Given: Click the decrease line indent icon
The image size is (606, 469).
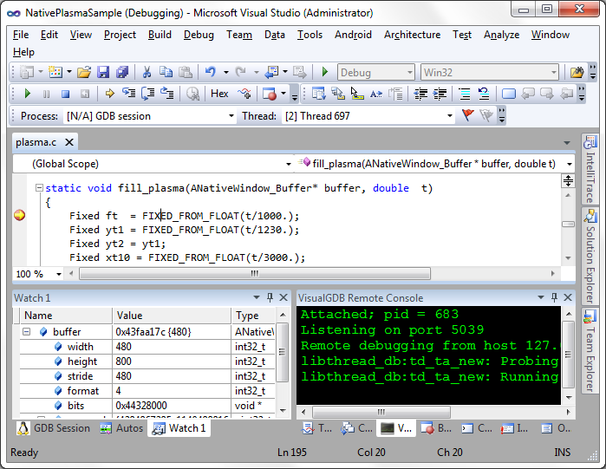Looking at the screenshot, I should click(x=420, y=94).
